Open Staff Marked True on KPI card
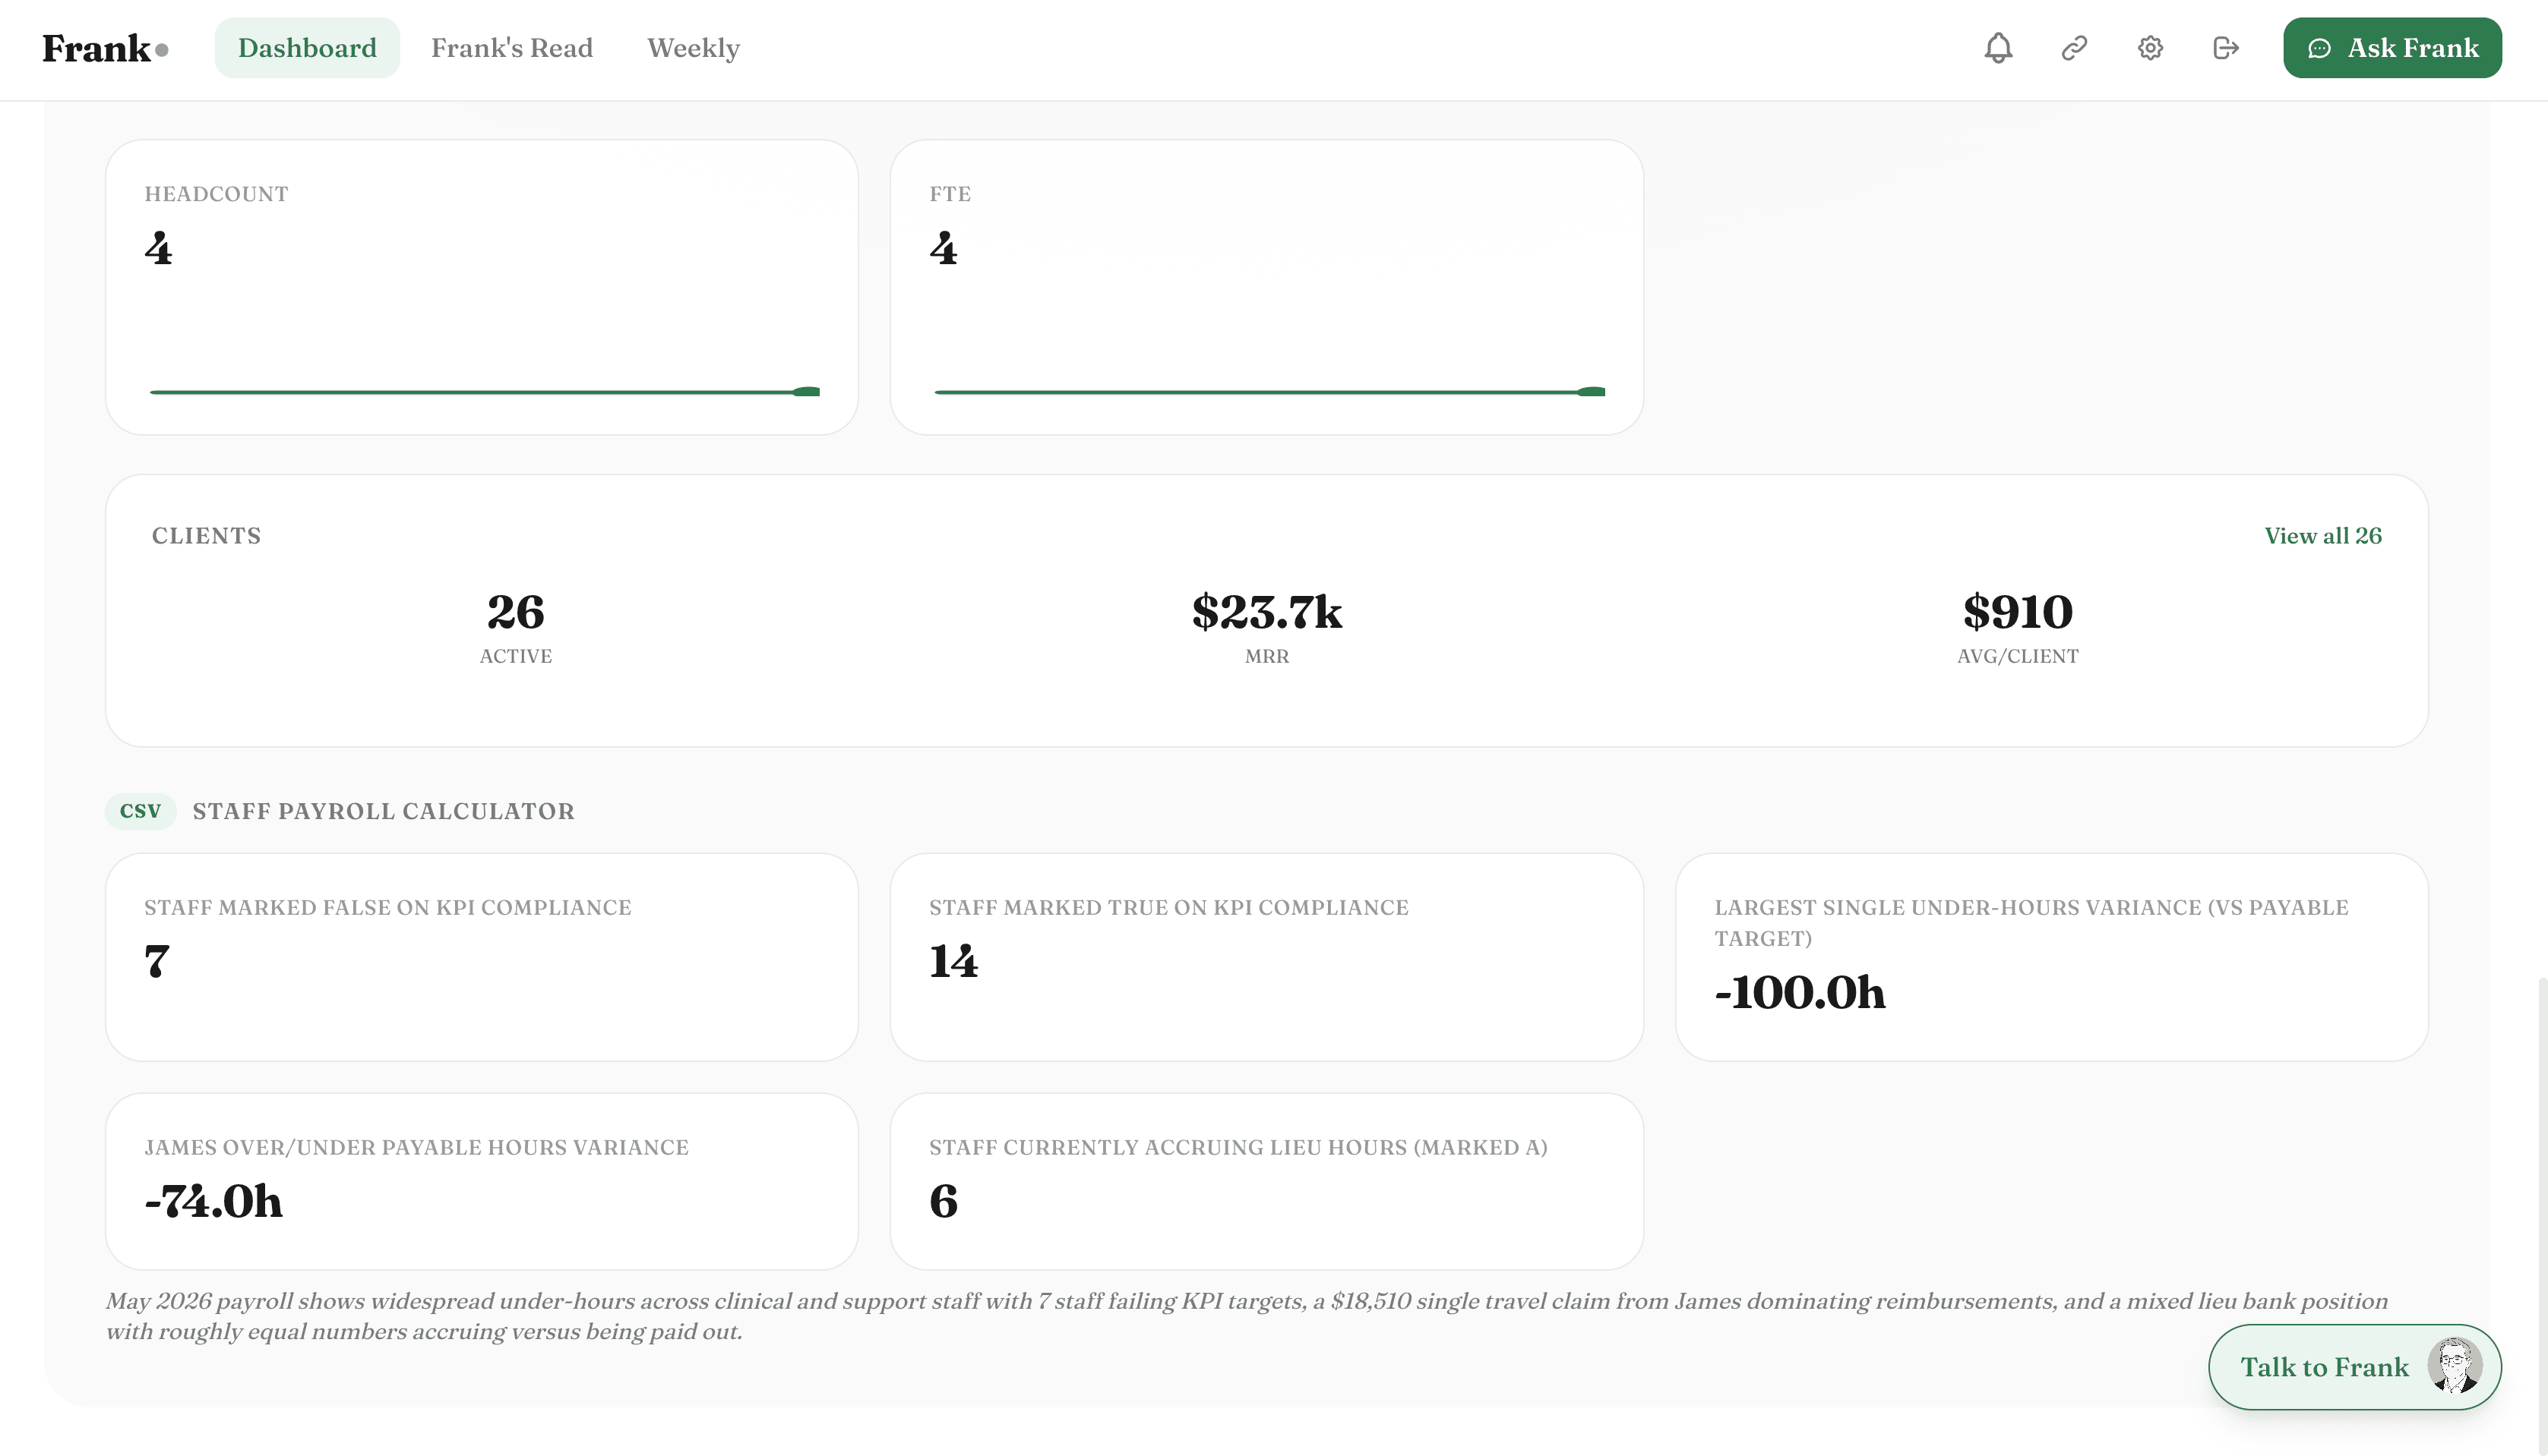The height and width of the screenshot is (1456, 2548). [x=1266, y=957]
